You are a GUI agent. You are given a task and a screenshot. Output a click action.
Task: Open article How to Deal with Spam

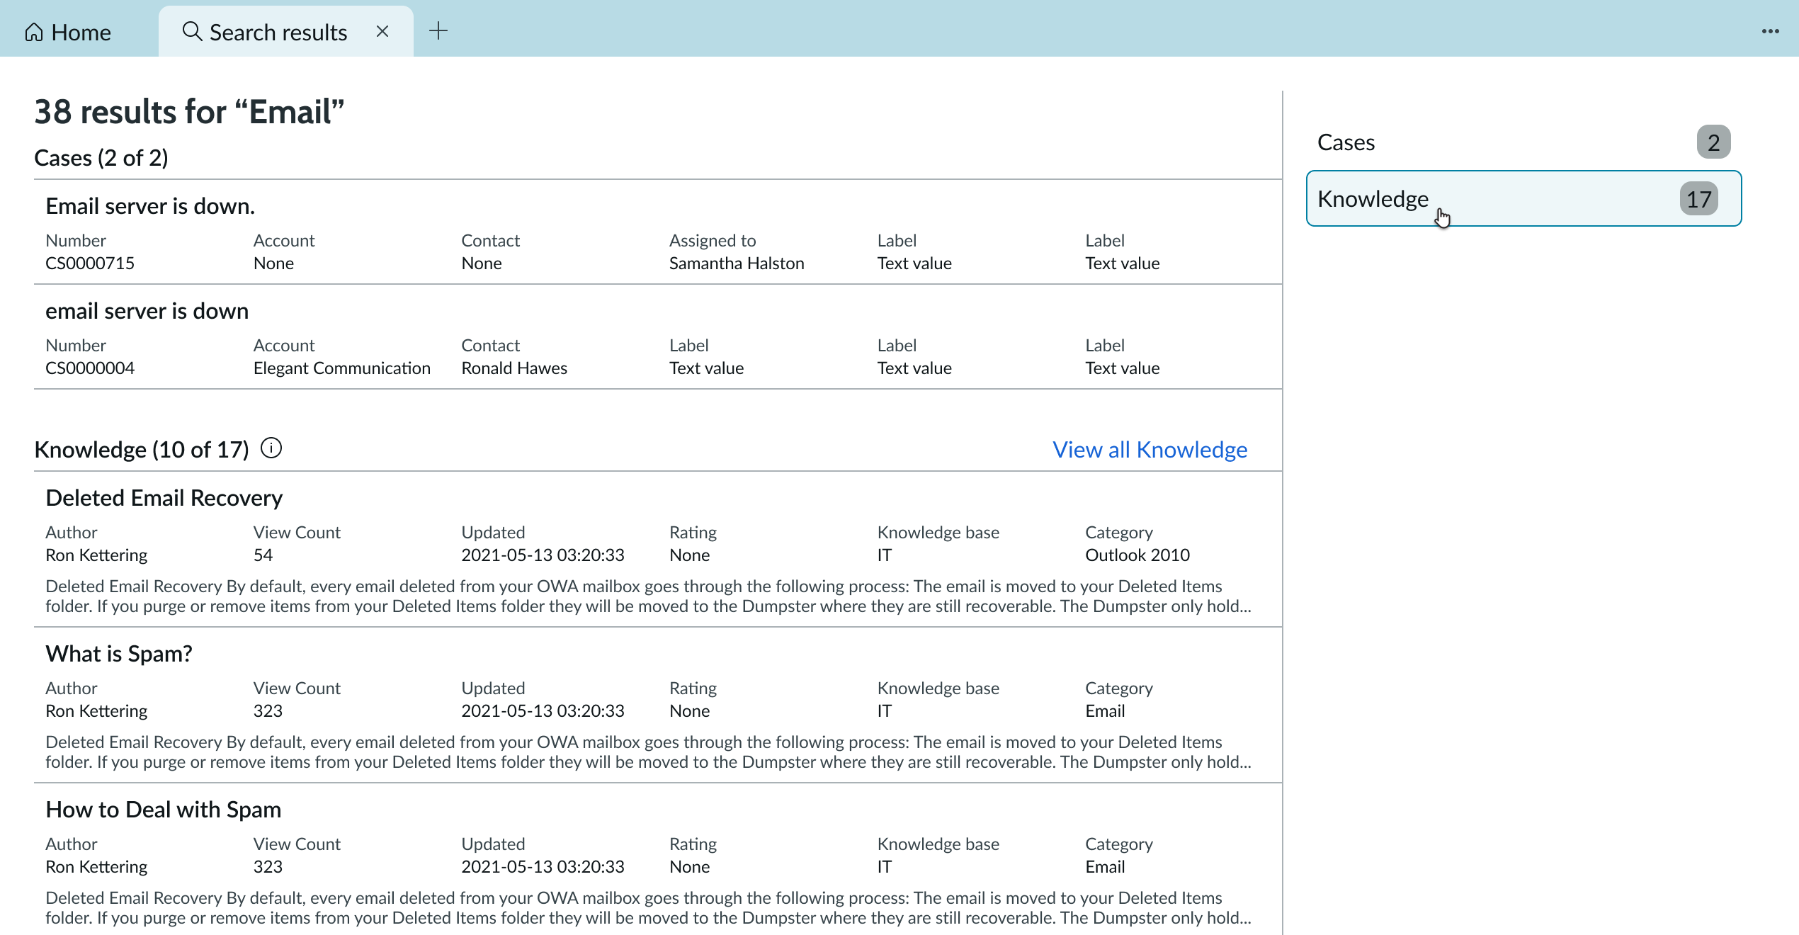pyautogui.click(x=164, y=810)
